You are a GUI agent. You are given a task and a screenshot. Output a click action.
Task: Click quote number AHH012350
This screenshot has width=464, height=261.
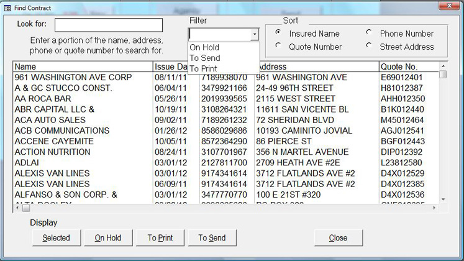click(x=403, y=99)
